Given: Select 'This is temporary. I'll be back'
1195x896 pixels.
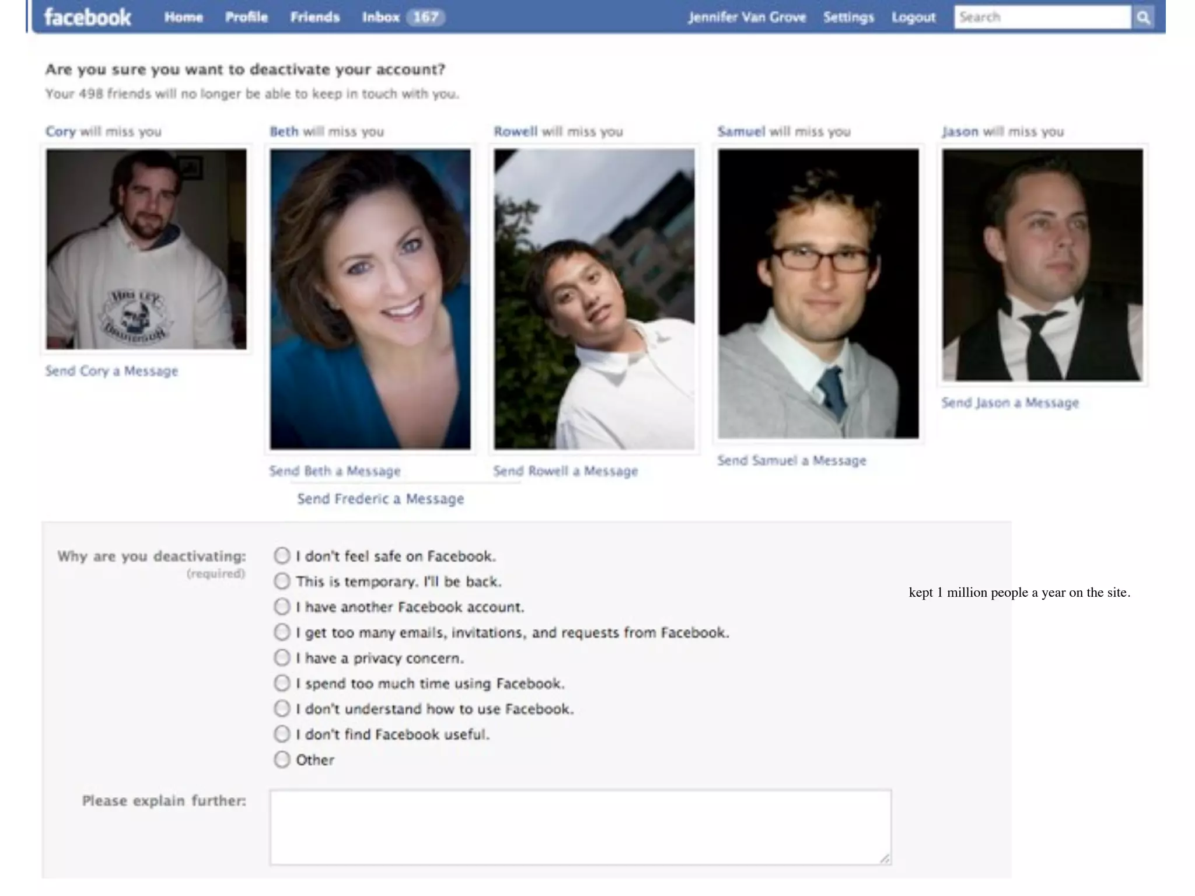Looking at the screenshot, I should pyautogui.click(x=282, y=581).
